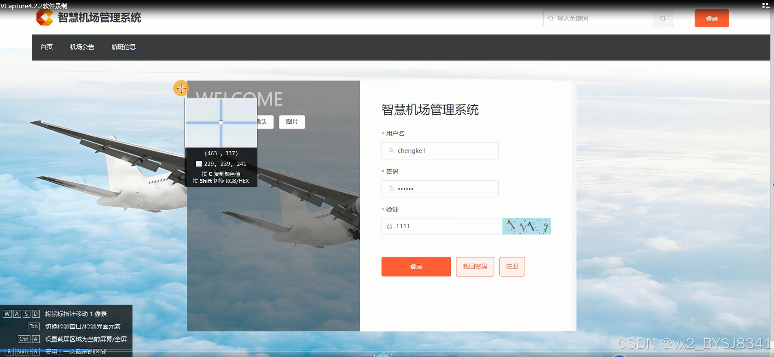
Task: Refresh the captcha image
Action: 526,226
